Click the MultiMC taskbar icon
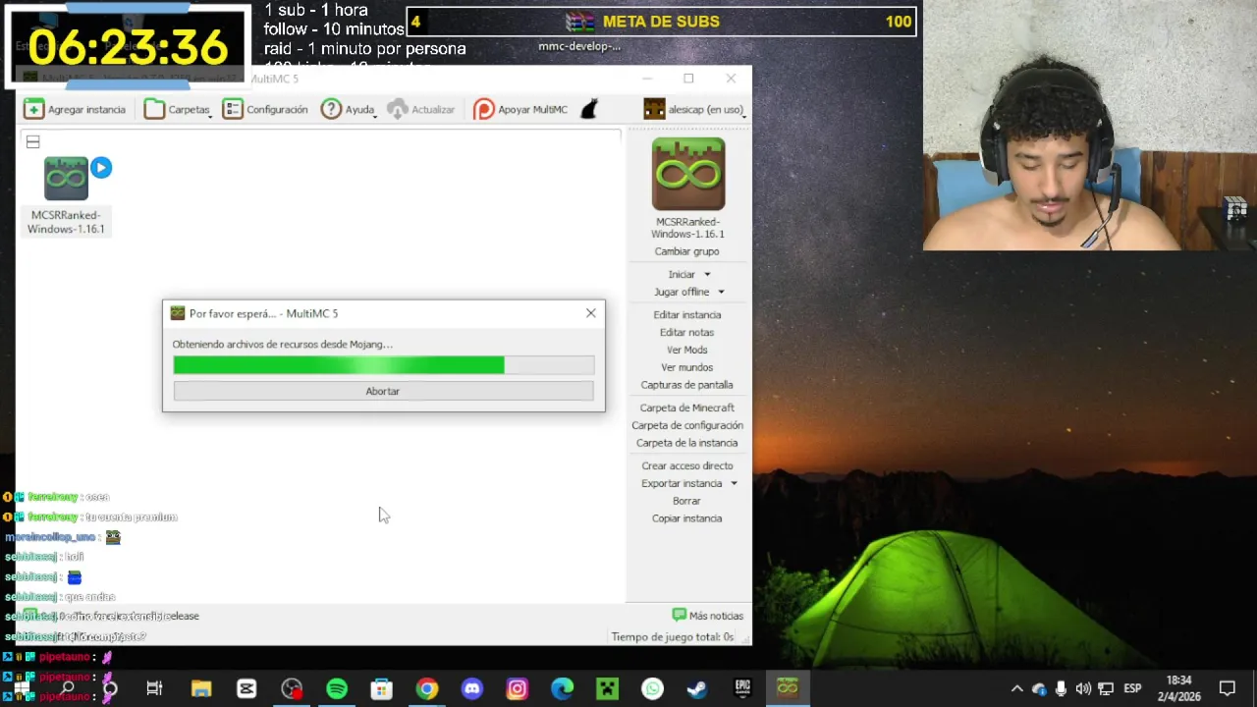The image size is (1257, 707). click(788, 689)
